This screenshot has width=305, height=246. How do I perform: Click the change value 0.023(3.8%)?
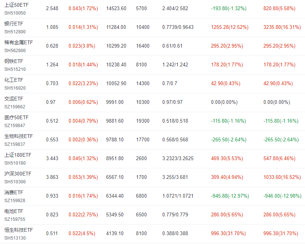(82, 46)
